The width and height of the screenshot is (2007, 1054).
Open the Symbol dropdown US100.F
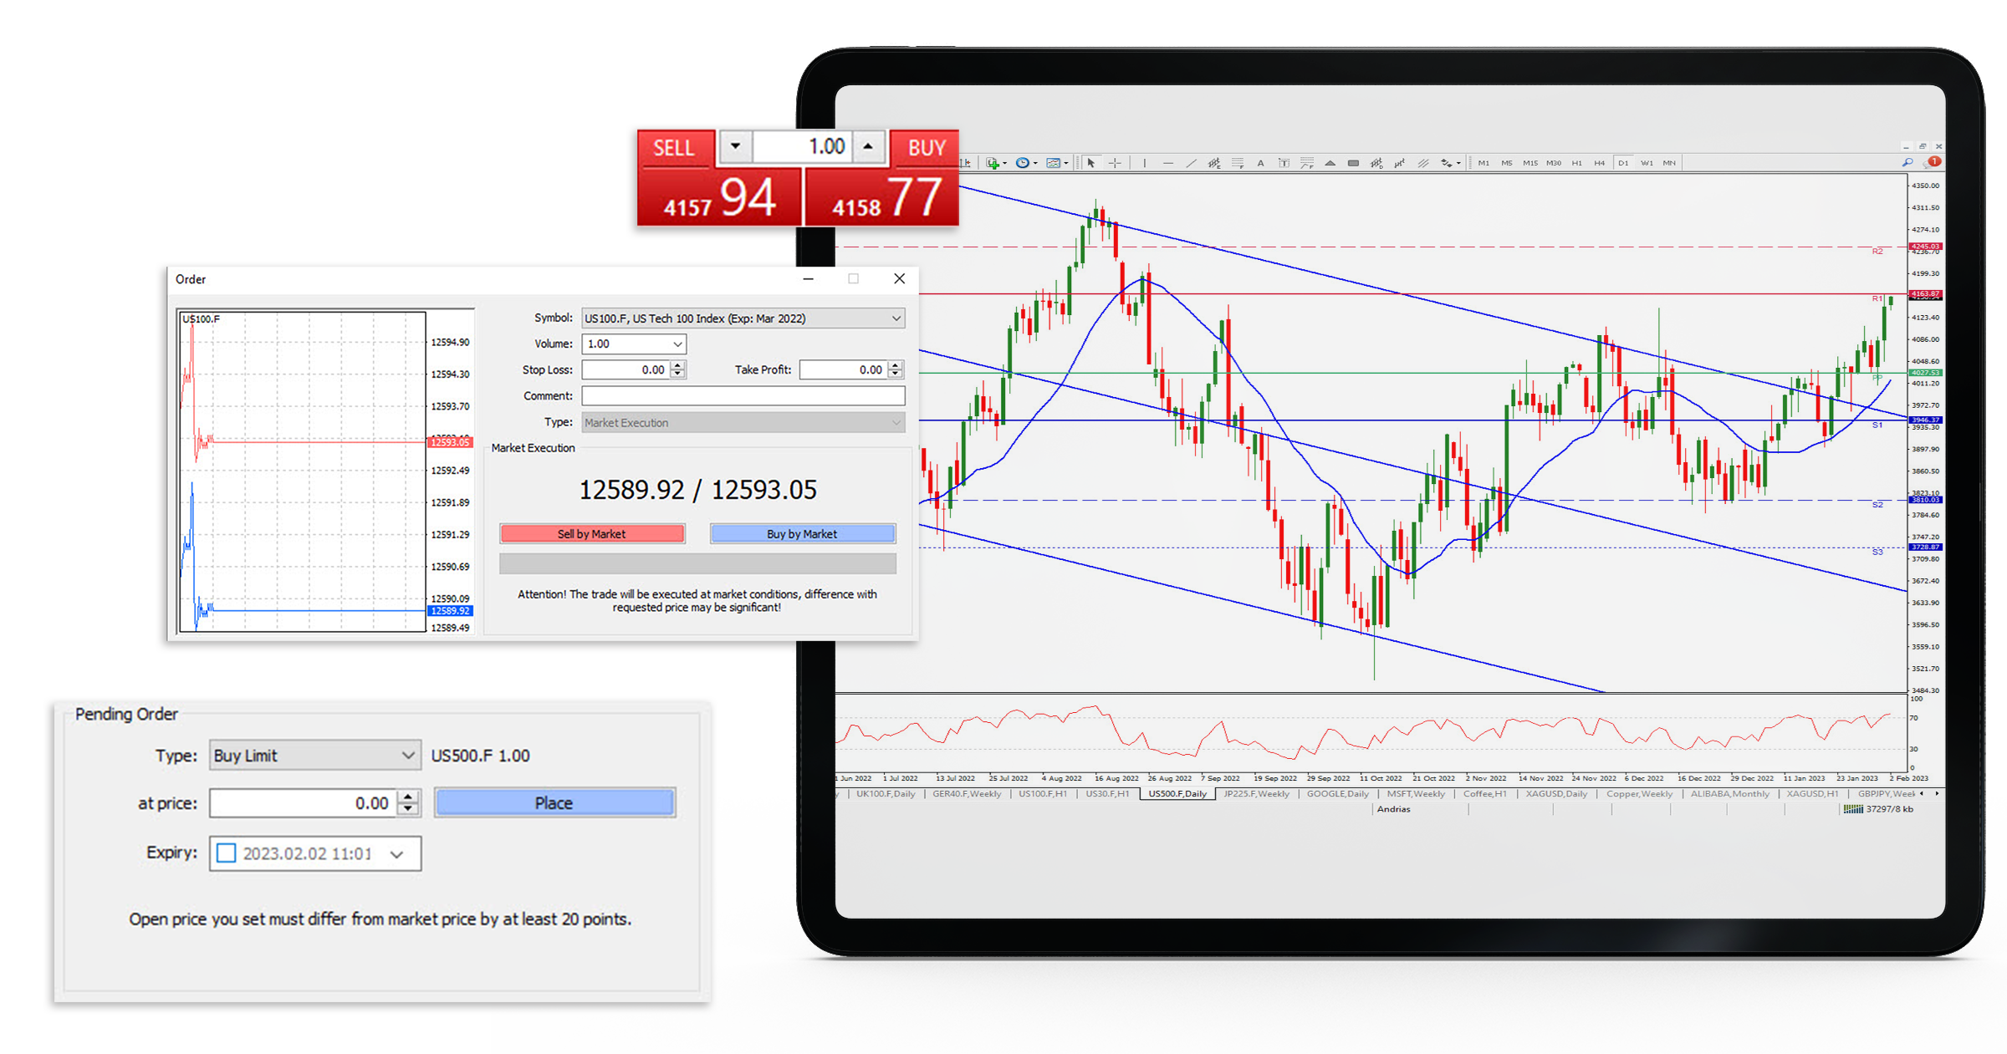coord(743,318)
